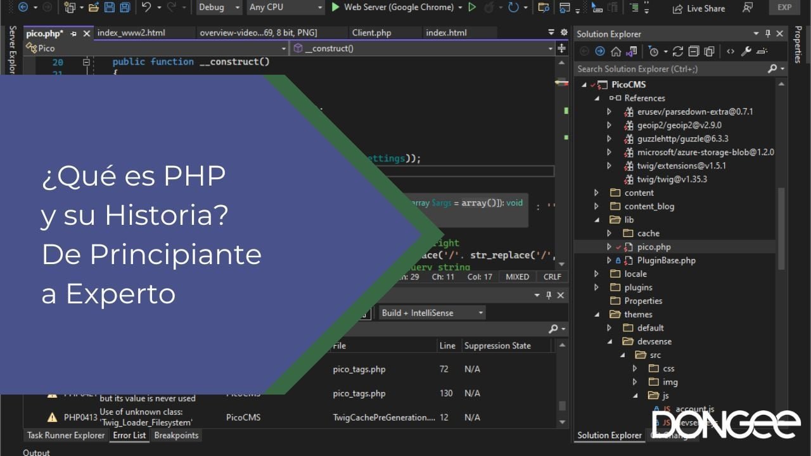The image size is (811, 456).
Task: Collapse the themes folder
Action: [596, 314]
